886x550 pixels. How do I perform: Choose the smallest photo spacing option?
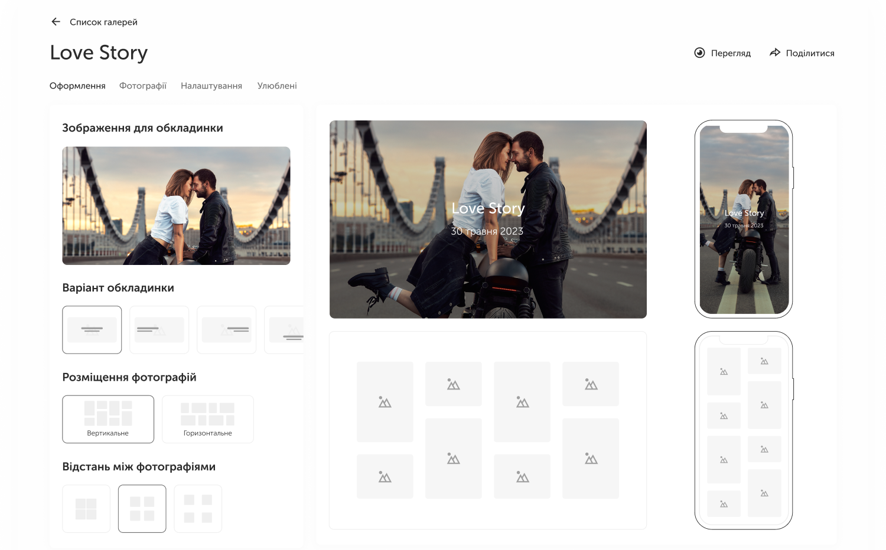[x=86, y=509]
